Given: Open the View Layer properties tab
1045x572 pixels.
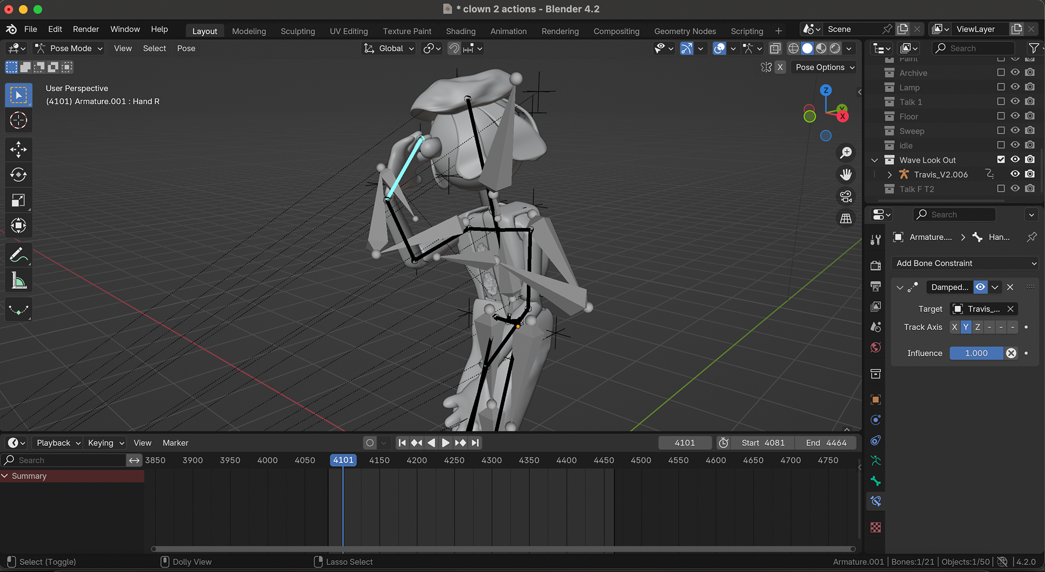Looking at the screenshot, I should tap(875, 307).
